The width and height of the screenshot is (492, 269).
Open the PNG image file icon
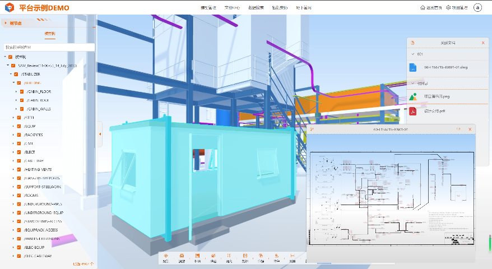(x=412, y=96)
